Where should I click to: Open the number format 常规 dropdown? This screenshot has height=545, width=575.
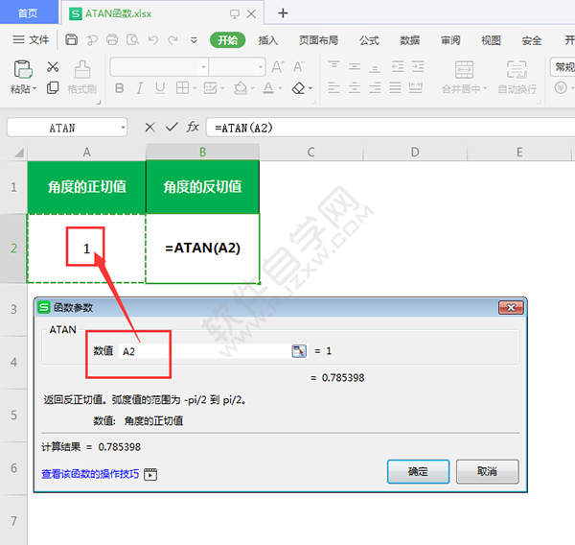563,67
